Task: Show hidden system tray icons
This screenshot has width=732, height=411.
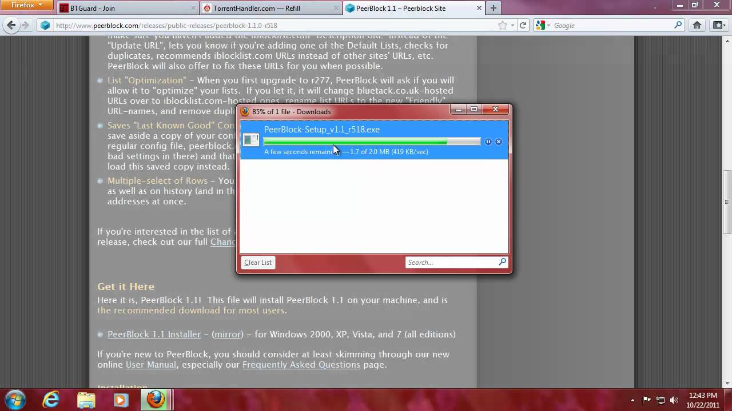Action: (632, 400)
